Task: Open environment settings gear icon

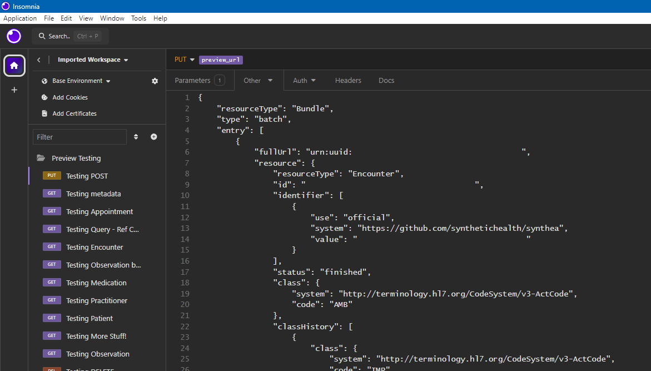Action: click(x=155, y=81)
